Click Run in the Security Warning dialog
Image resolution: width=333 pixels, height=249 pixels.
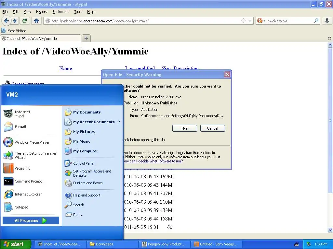point(185,128)
